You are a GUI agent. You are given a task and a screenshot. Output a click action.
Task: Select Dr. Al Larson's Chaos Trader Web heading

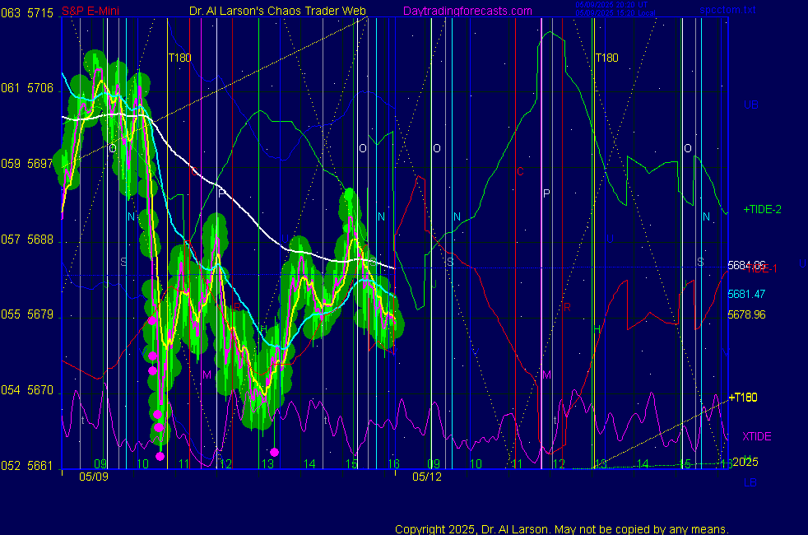tap(277, 11)
